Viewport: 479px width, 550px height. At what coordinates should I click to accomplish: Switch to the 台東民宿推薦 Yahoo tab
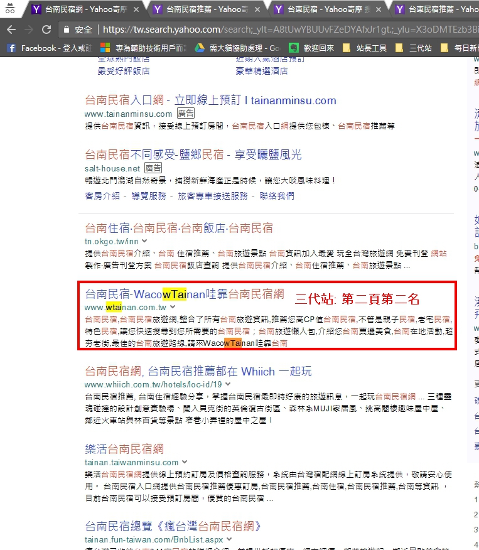[436, 9]
